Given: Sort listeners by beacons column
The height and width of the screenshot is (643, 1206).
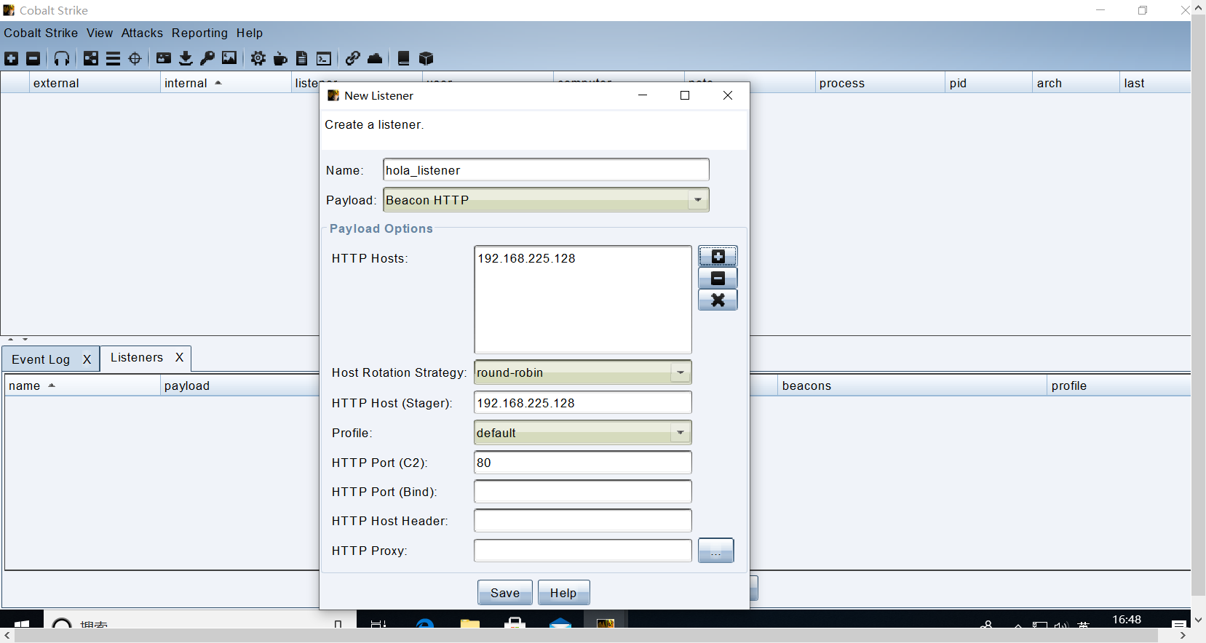Looking at the screenshot, I should (x=912, y=386).
